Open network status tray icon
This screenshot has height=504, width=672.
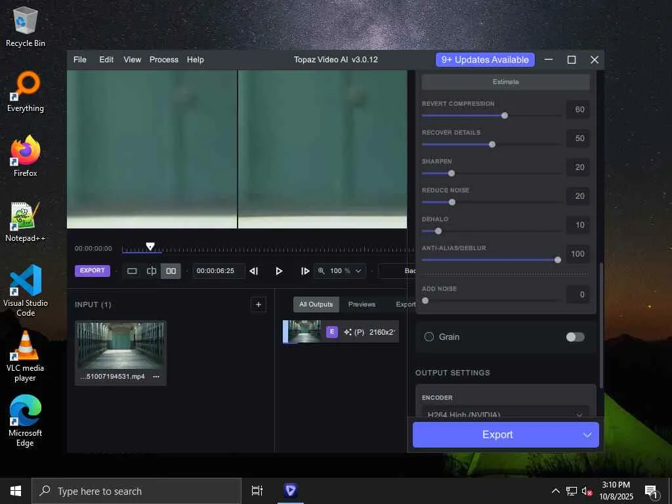[x=572, y=491]
